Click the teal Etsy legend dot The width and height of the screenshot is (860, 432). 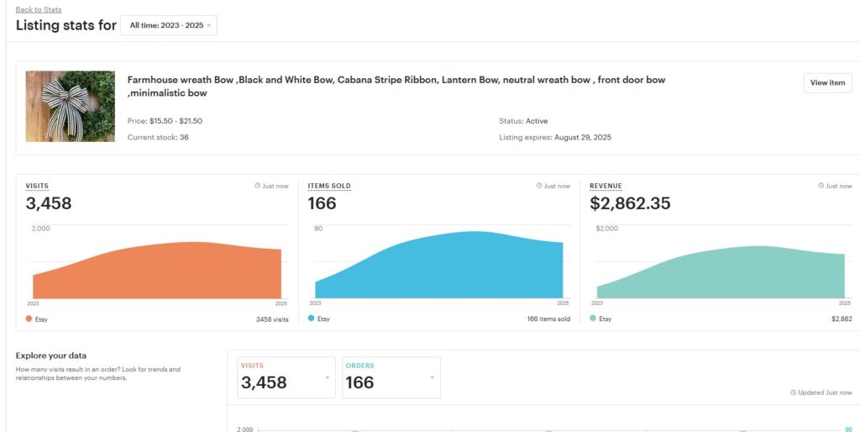[x=593, y=319]
